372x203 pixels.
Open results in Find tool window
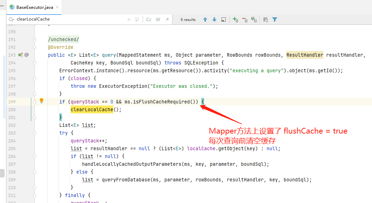click(224, 19)
